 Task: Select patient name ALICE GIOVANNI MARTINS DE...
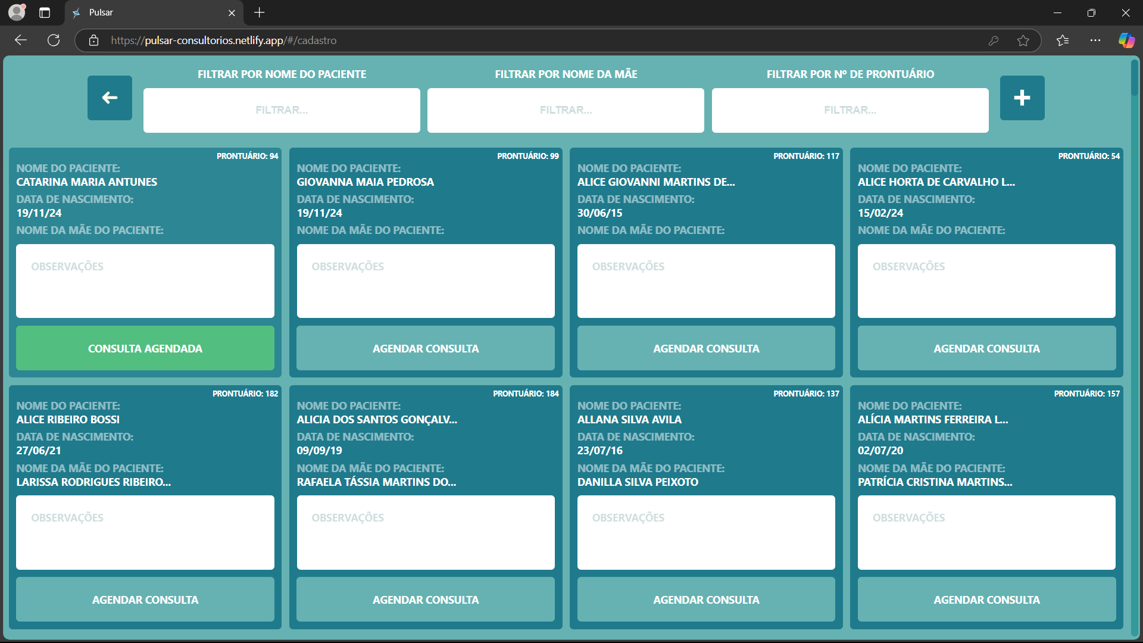[656, 182]
